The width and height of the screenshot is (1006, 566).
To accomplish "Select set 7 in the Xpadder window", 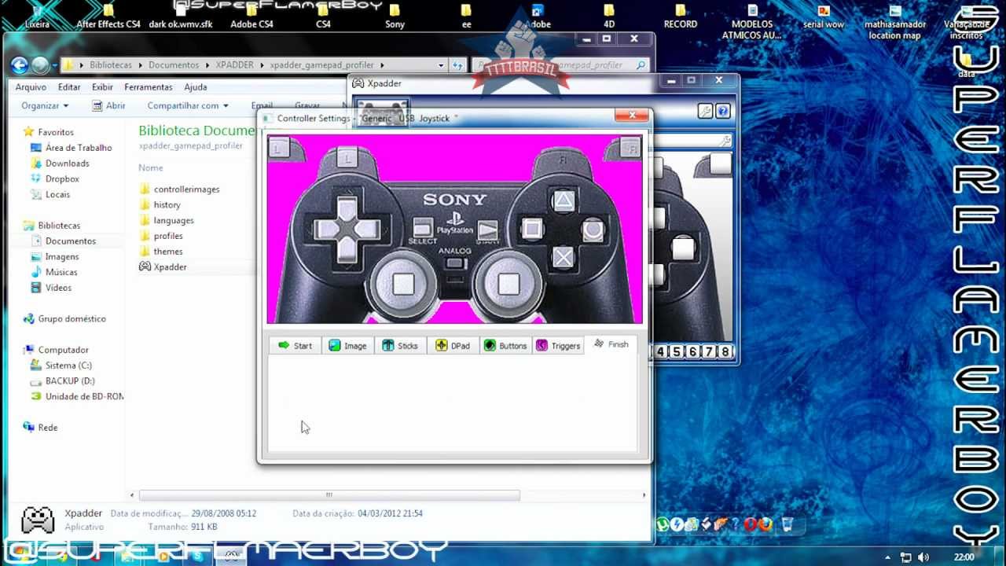I will click(709, 352).
